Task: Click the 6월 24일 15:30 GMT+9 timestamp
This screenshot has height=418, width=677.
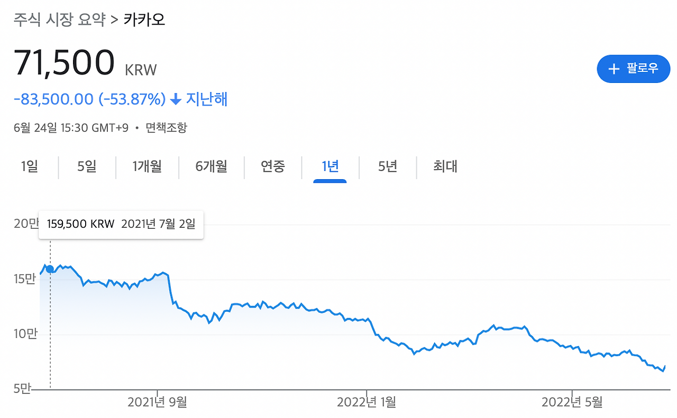Action: click(71, 128)
